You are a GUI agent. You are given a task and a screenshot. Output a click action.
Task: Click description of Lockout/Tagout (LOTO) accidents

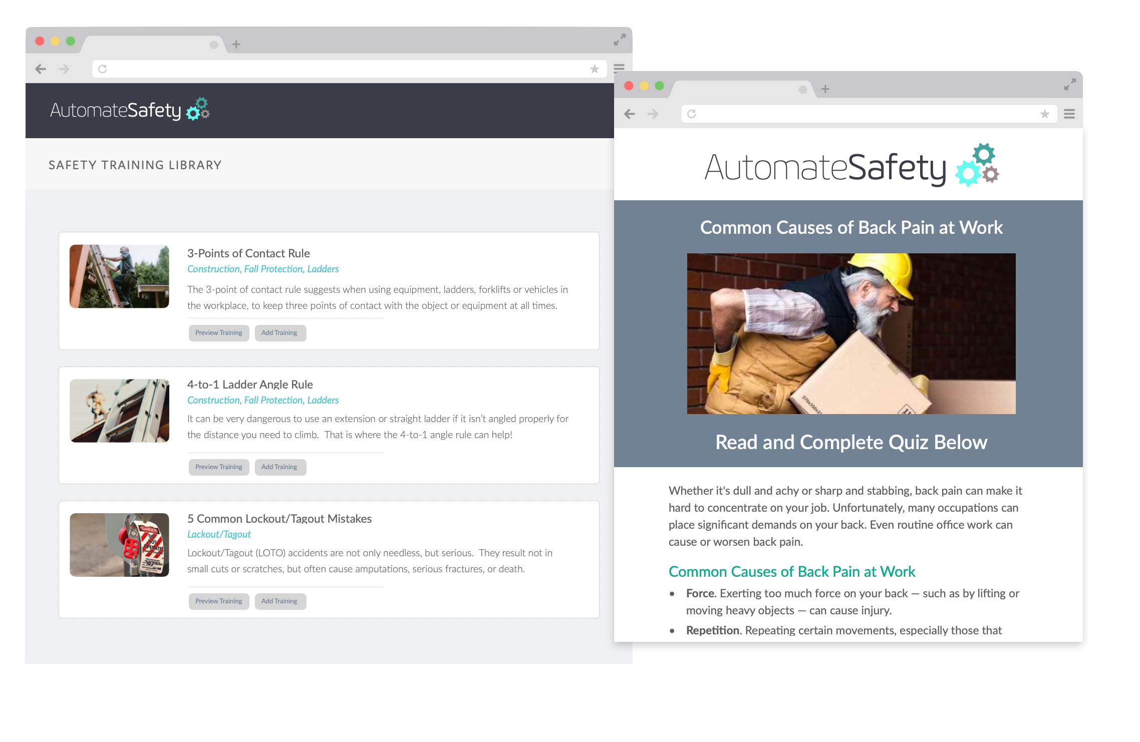point(370,561)
